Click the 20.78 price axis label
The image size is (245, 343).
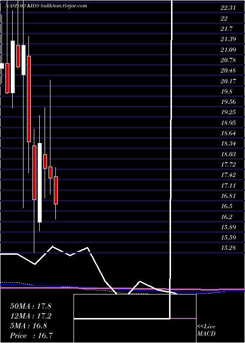(x=228, y=60)
